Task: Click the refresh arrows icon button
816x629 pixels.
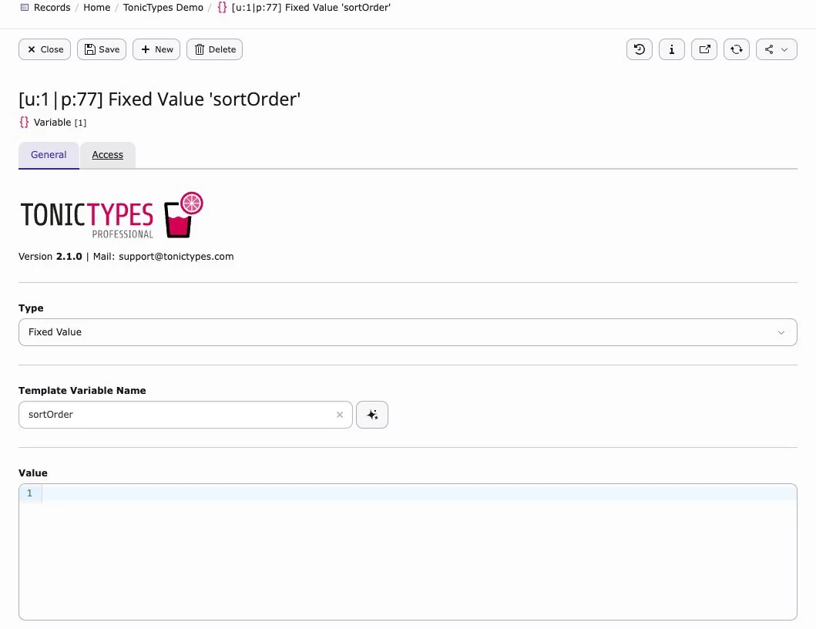Action: point(737,49)
